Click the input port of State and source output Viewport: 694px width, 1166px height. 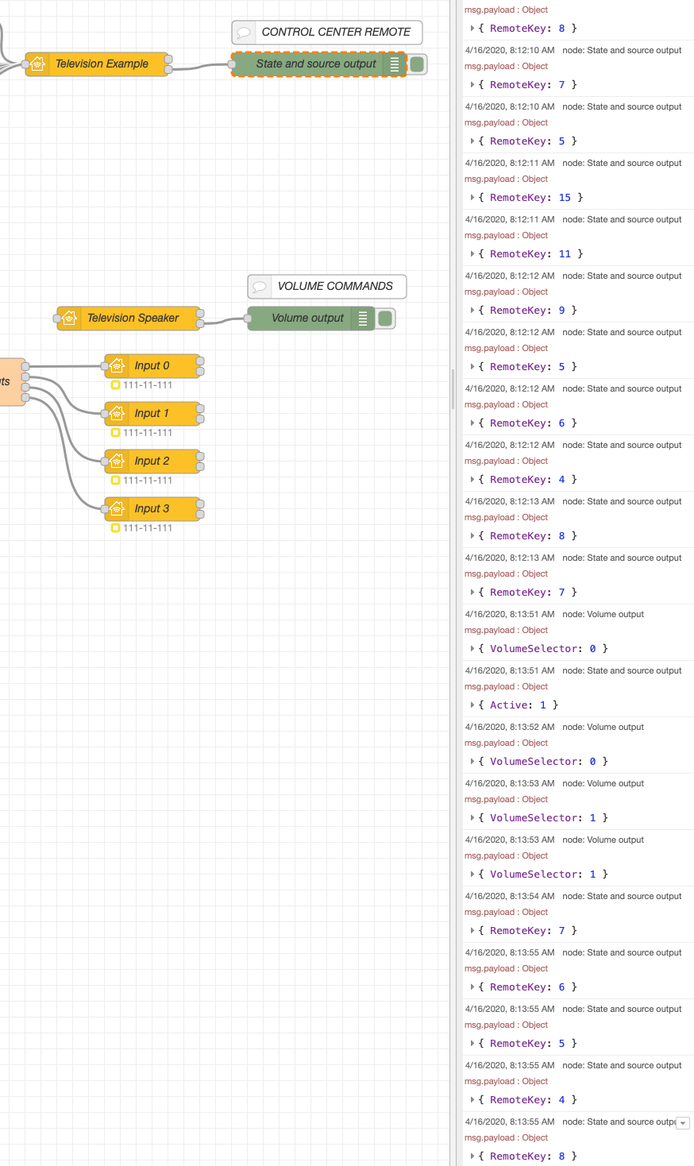click(232, 64)
